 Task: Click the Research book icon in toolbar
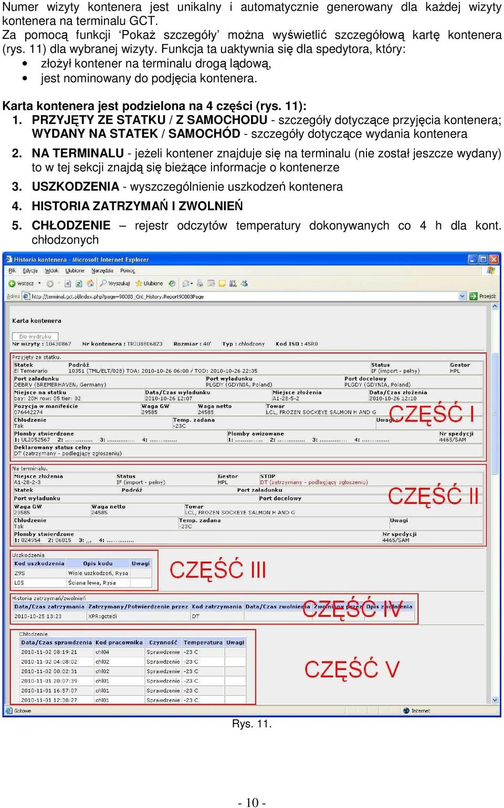pos(233,284)
